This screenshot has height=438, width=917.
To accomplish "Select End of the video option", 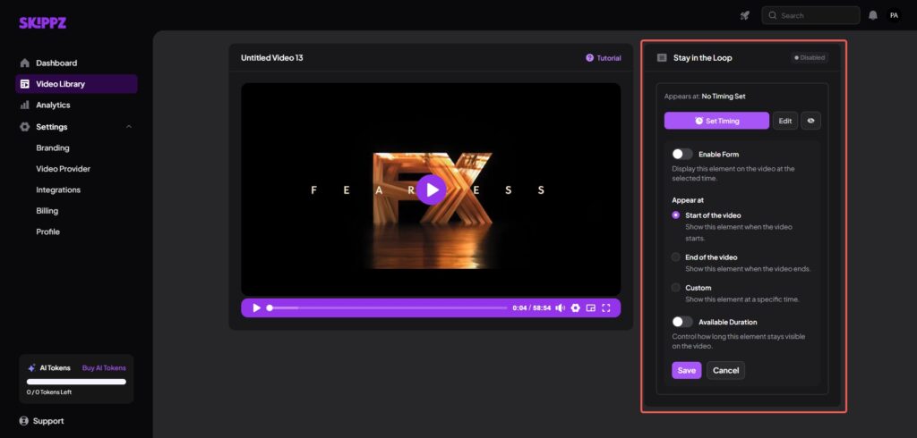I will [x=676, y=257].
